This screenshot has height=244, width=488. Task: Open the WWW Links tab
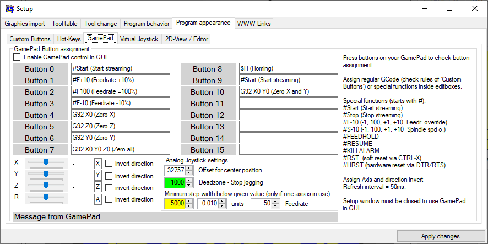tap(253, 24)
